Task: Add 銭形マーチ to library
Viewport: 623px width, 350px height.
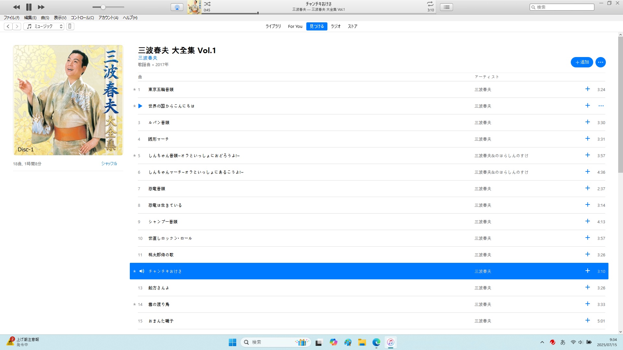Action: tap(588, 139)
